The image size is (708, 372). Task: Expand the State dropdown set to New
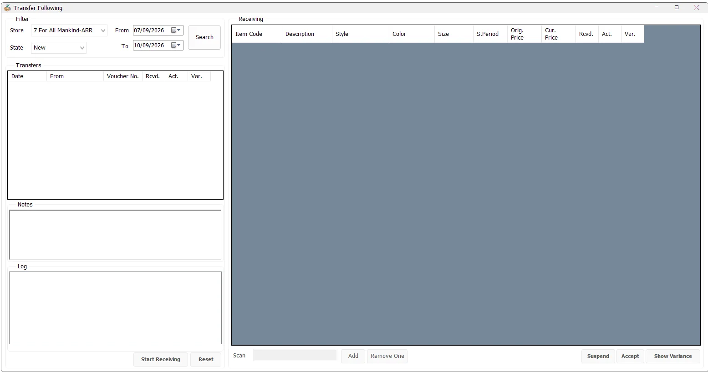click(x=82, y=48)
